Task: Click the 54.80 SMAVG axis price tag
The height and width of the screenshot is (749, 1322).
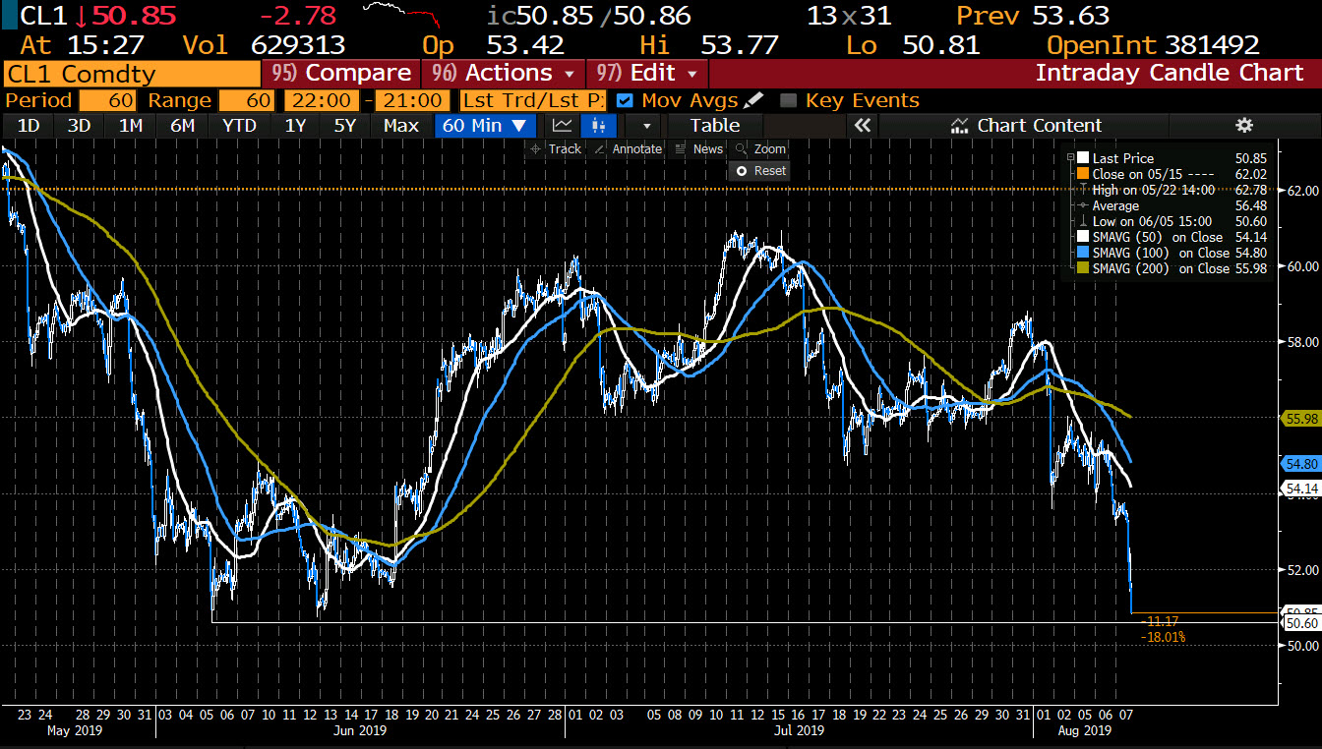Action: (1301, 463)
